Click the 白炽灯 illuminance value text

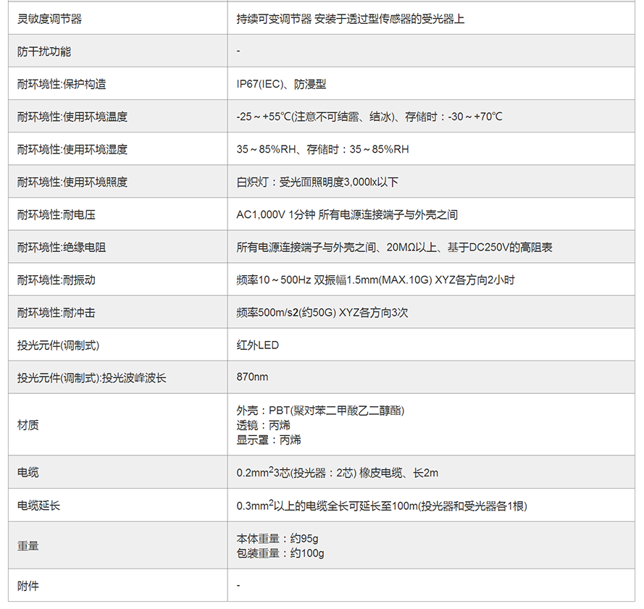click(x=317, y=182)
